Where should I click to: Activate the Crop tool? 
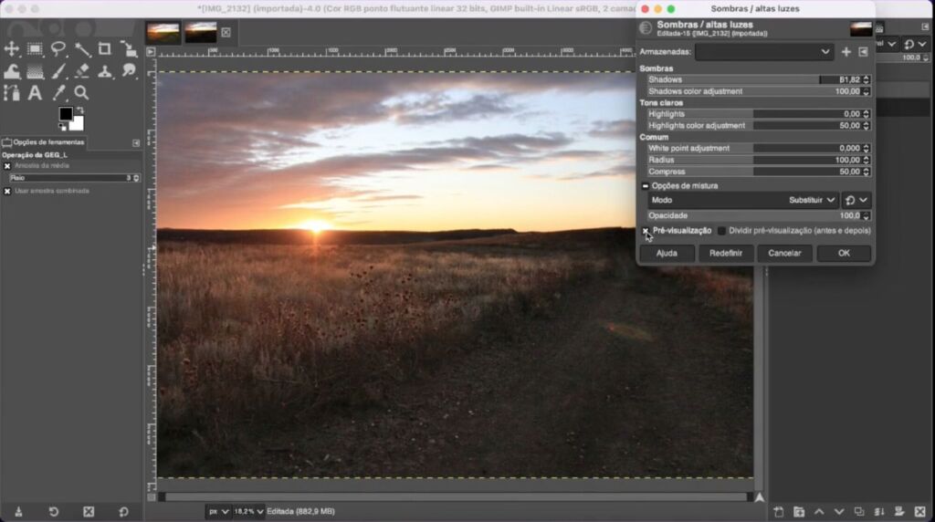pos(105,49)
